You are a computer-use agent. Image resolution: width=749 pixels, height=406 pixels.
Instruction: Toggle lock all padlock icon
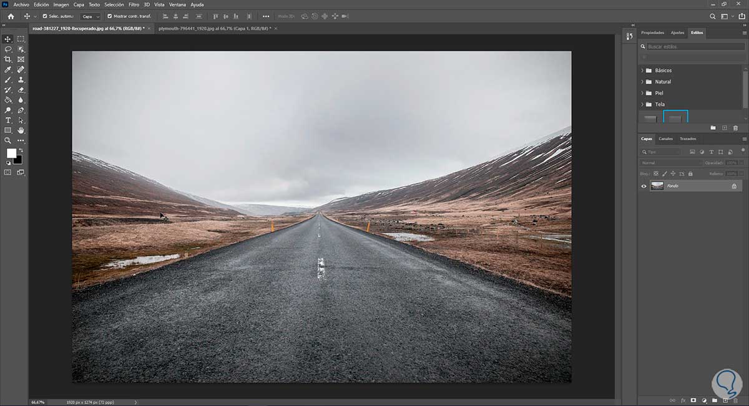(x=690, y=173)
